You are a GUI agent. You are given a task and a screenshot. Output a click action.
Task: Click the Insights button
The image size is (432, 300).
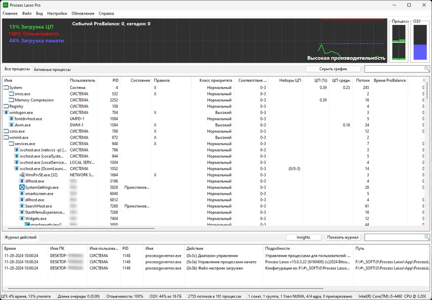point(303,237)
